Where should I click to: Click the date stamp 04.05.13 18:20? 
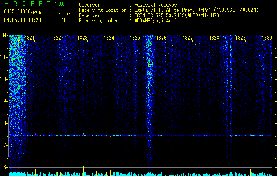(x=22, y=20)
